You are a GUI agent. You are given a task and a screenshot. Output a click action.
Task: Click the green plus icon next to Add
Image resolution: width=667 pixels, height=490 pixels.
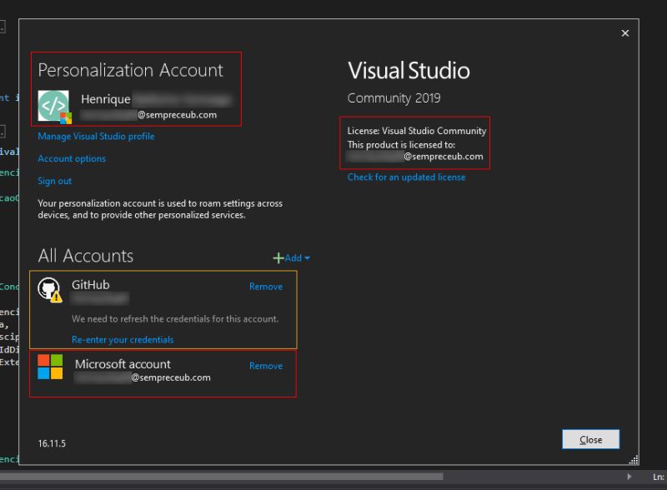coord(278,257)
